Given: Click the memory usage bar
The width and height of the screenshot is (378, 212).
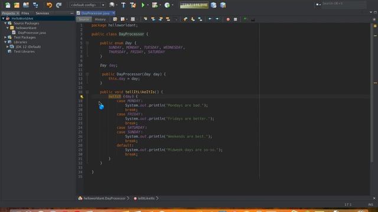Looking at the screenshot, I should click(194, 5).
